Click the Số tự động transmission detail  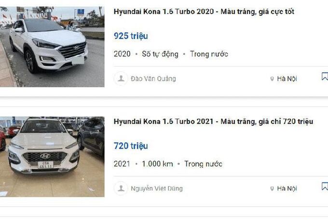[160, 54]
